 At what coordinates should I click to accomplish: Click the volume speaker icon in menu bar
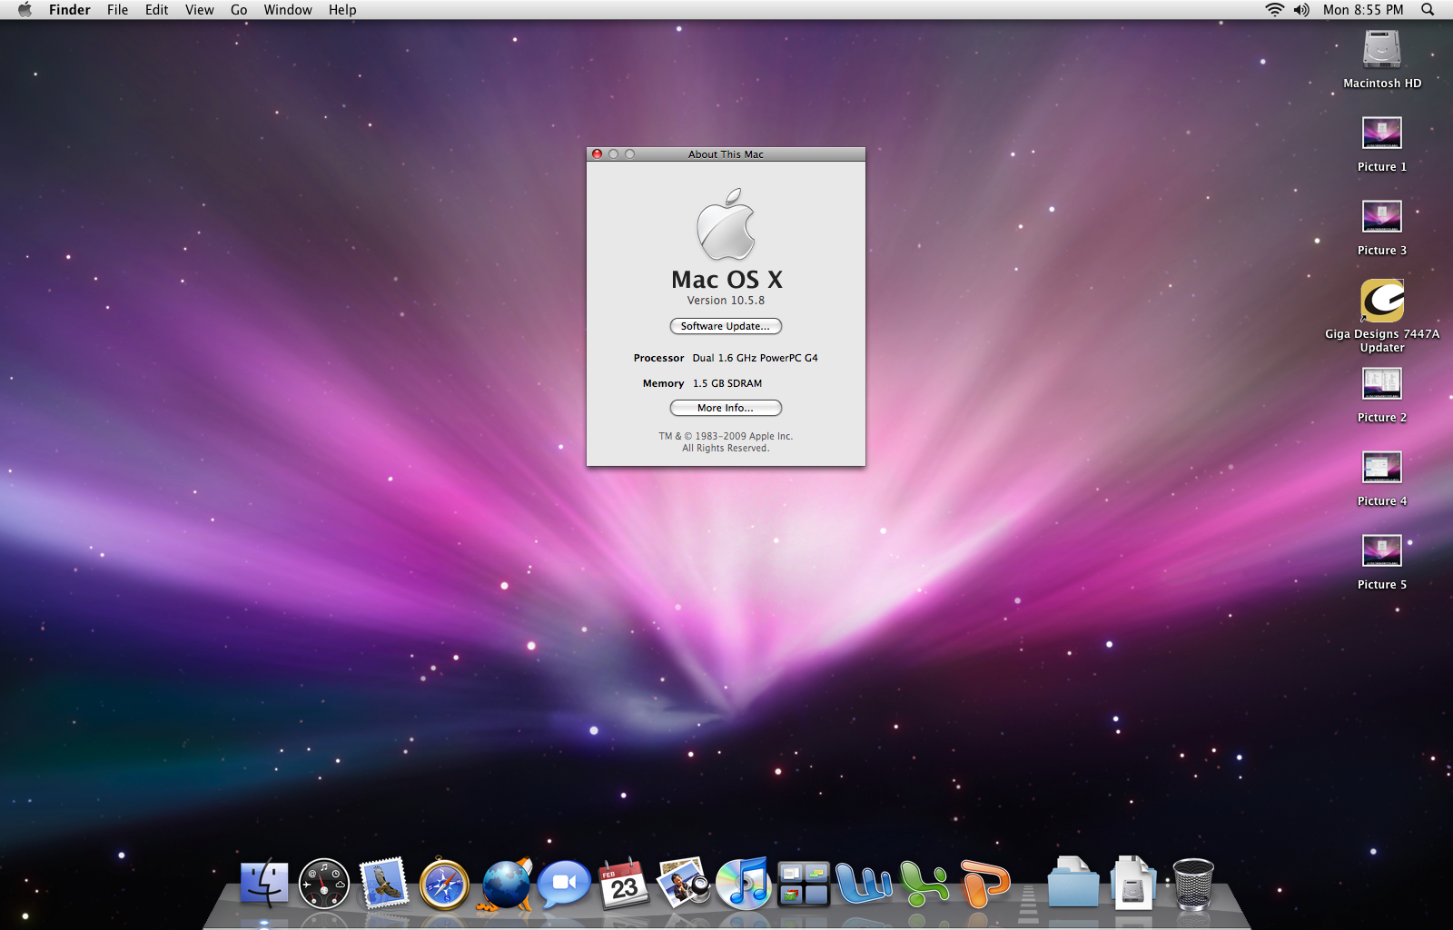click(x=1301, y=10)
